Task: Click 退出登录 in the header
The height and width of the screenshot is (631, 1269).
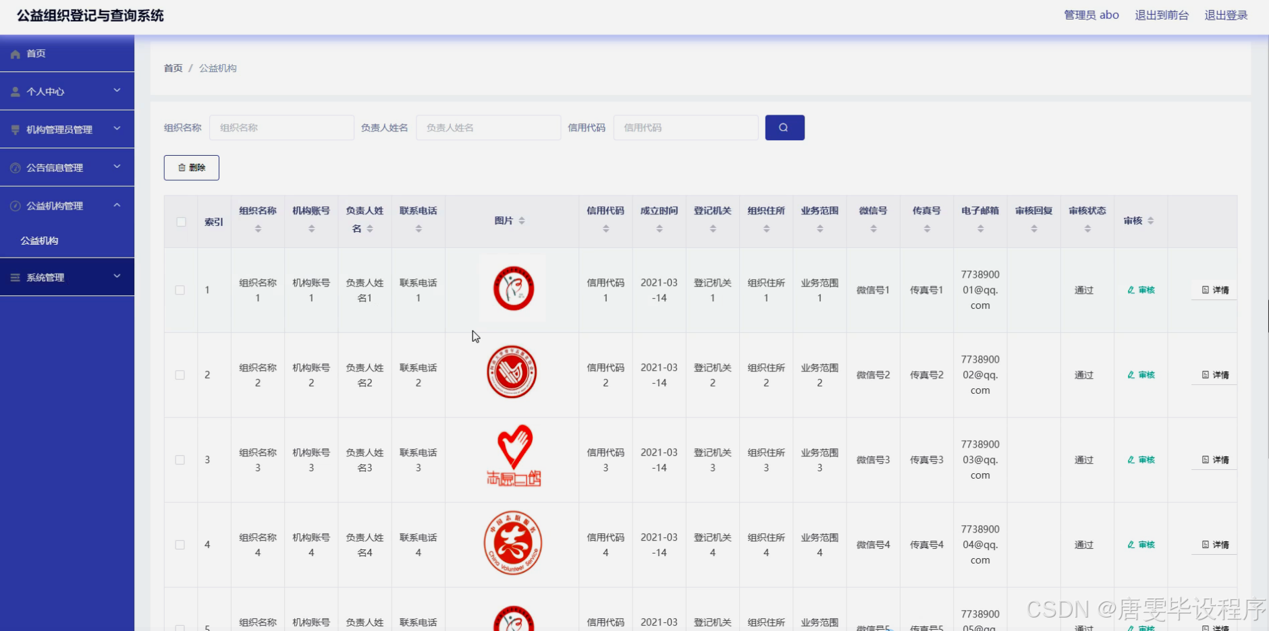Action: (1226, 15)
